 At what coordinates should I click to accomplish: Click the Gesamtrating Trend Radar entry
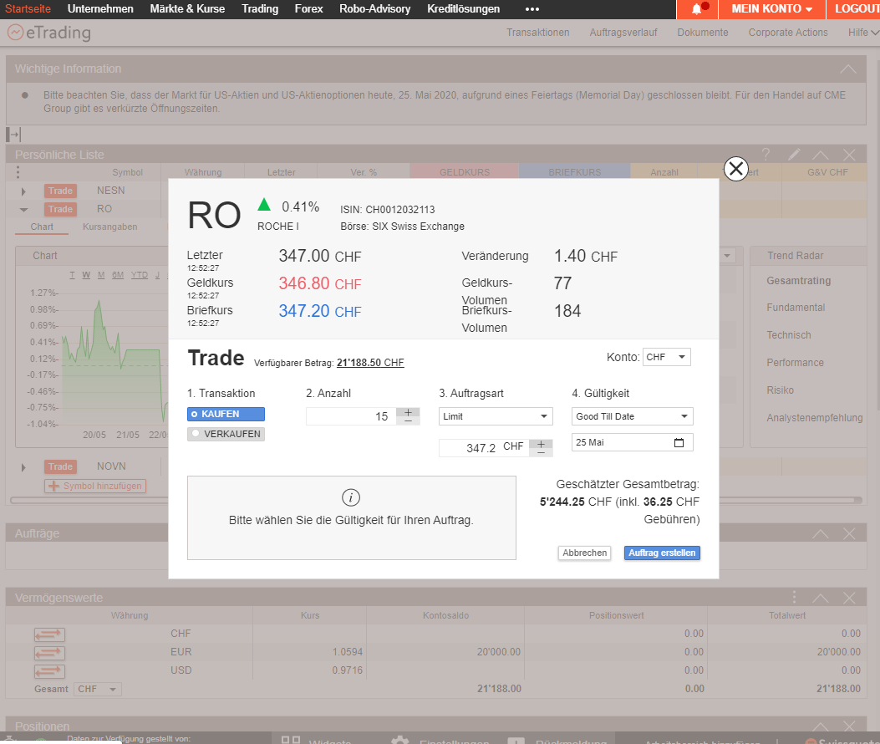point(799,281)
